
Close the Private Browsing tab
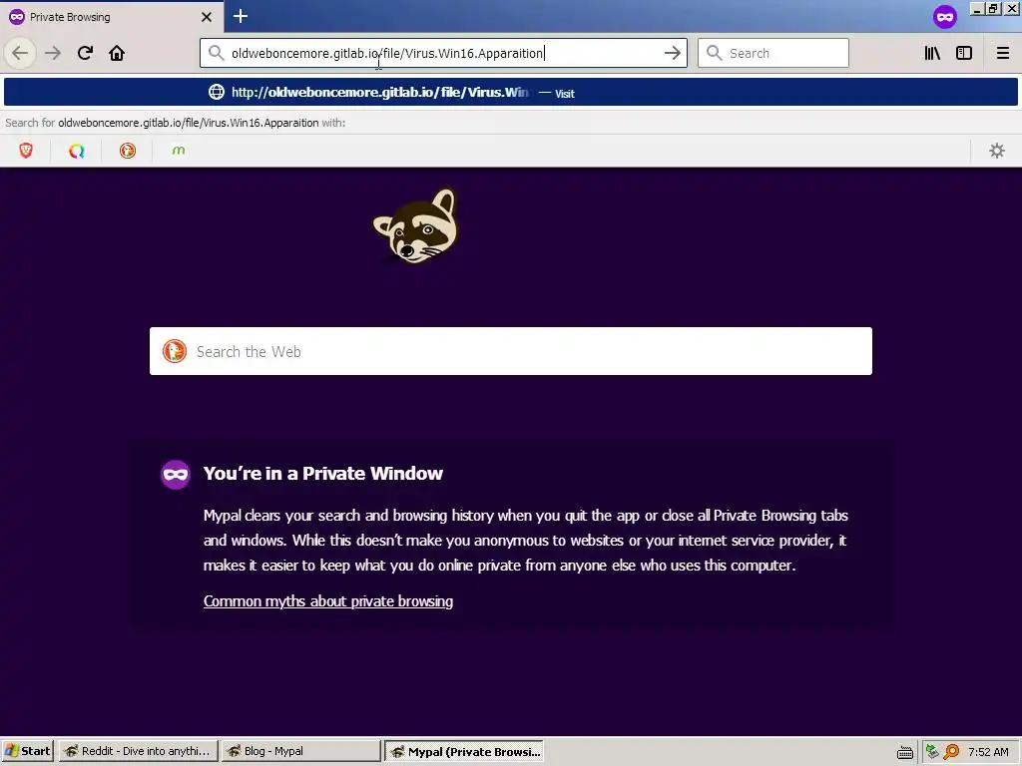point(207,17)
